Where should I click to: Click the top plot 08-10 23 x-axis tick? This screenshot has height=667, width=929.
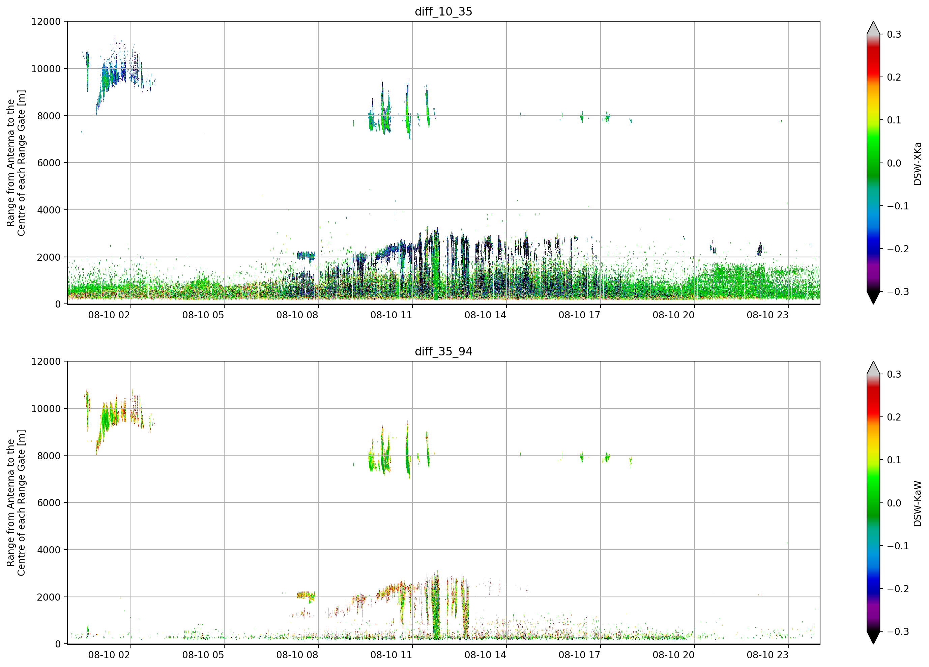767,315
